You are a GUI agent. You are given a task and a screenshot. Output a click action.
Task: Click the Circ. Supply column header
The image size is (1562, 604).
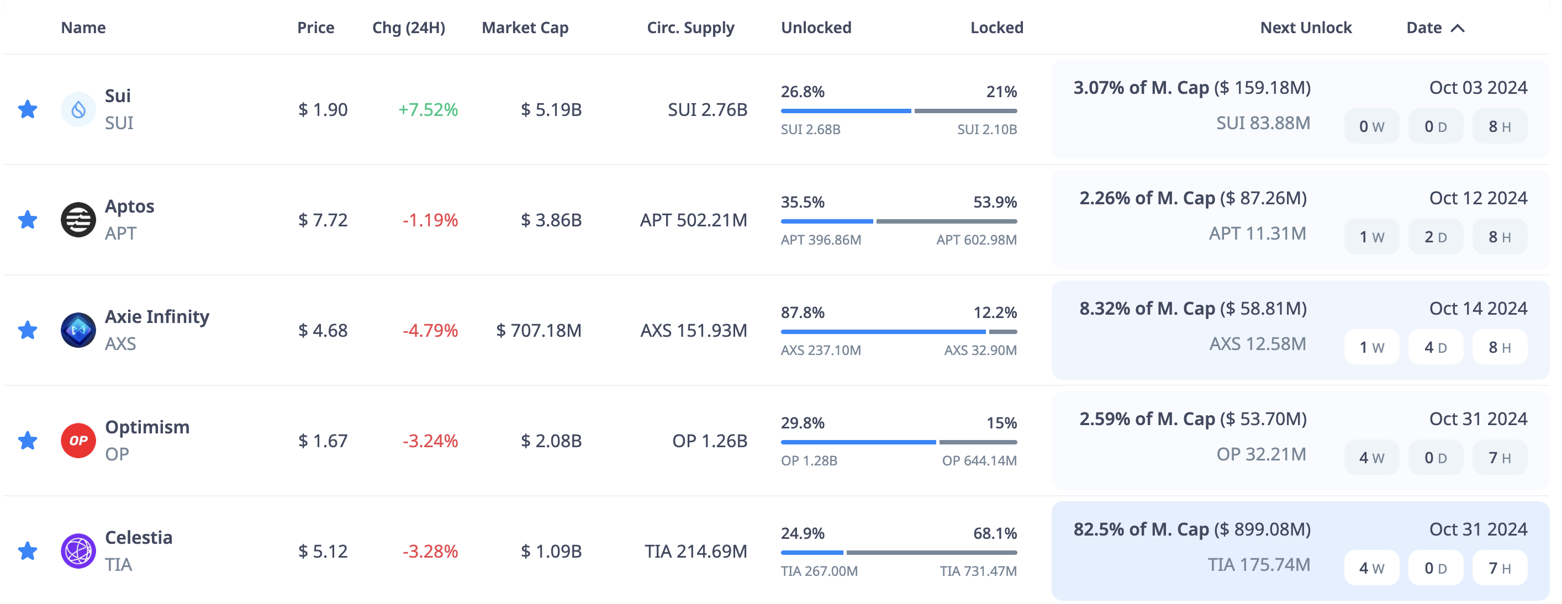(690, 28)
